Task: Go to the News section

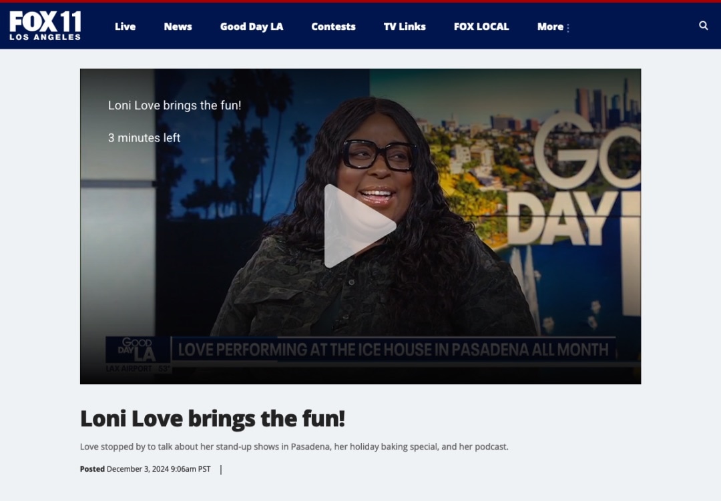Action: click(178, 27)
